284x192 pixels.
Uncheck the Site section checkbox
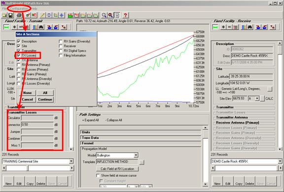pos(18,46)
